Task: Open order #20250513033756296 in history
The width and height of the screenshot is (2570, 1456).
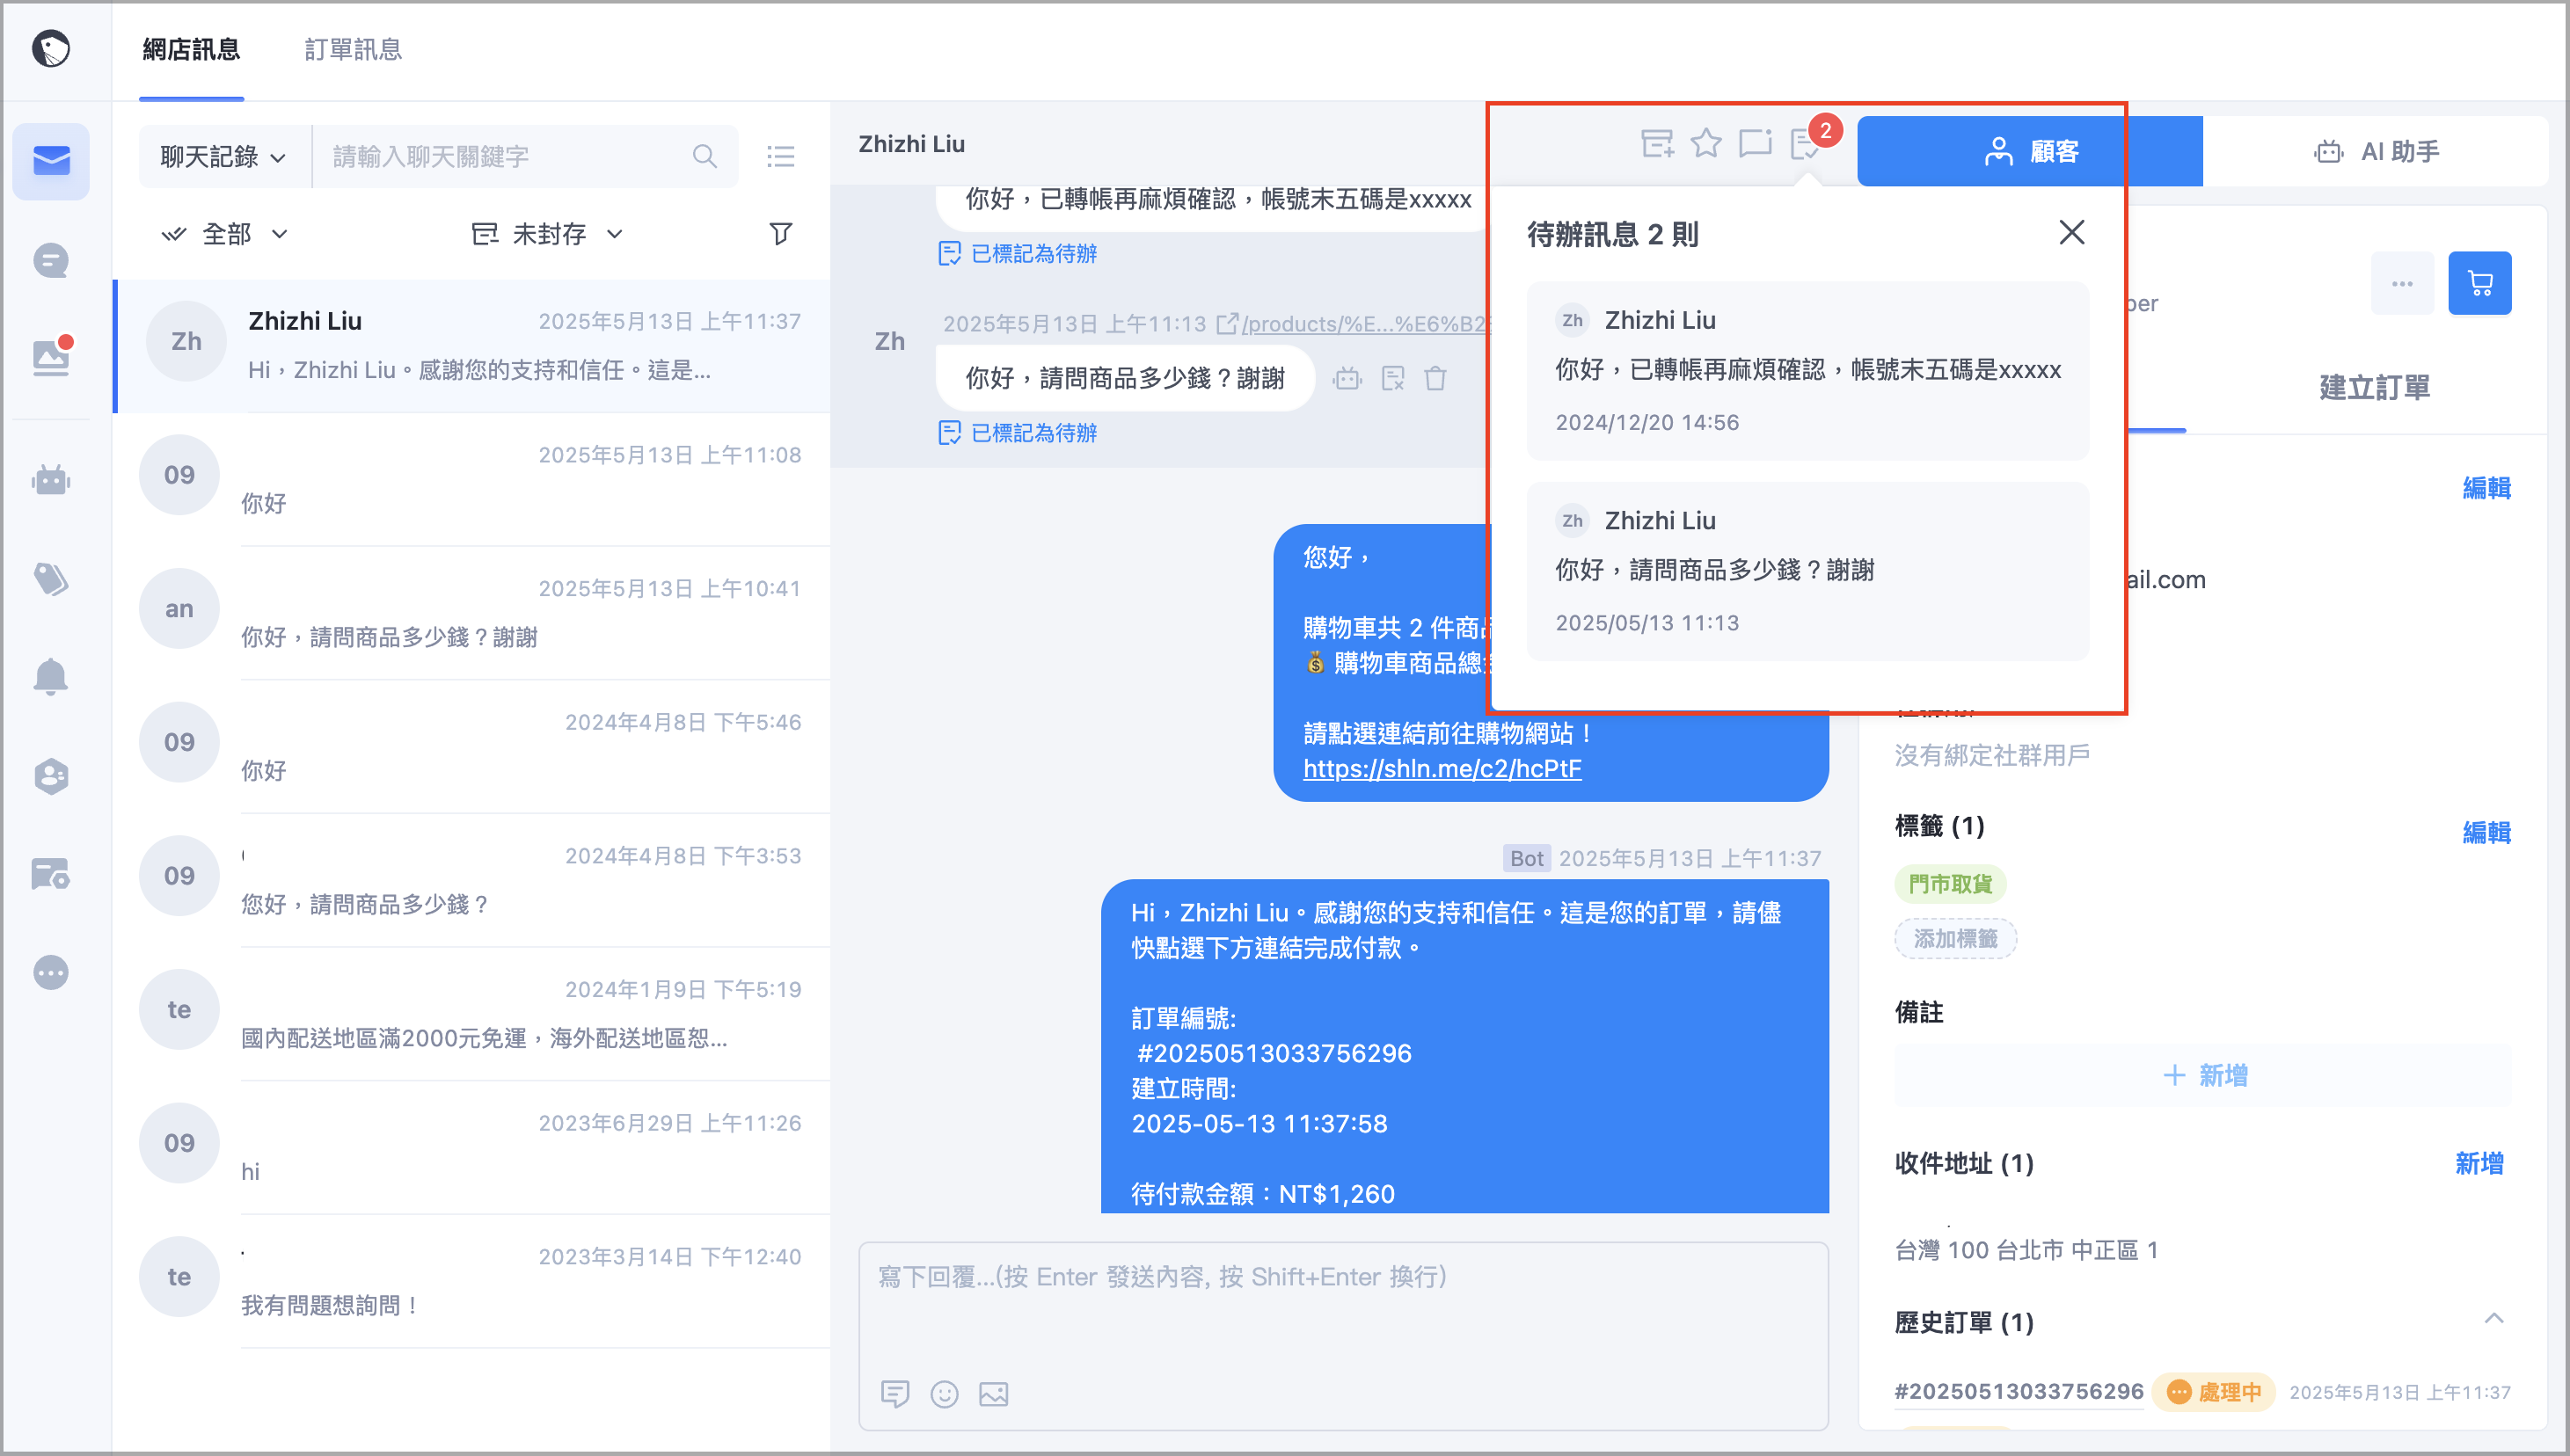Action: coord(2019,1391)
